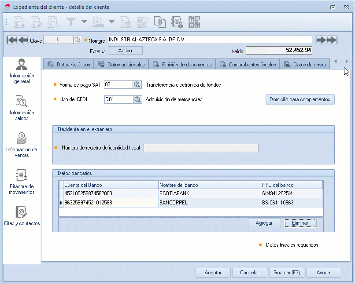Open Uso del CFDI lookup icon
This screenshot has width=355, height=284.
coord(137,99)
